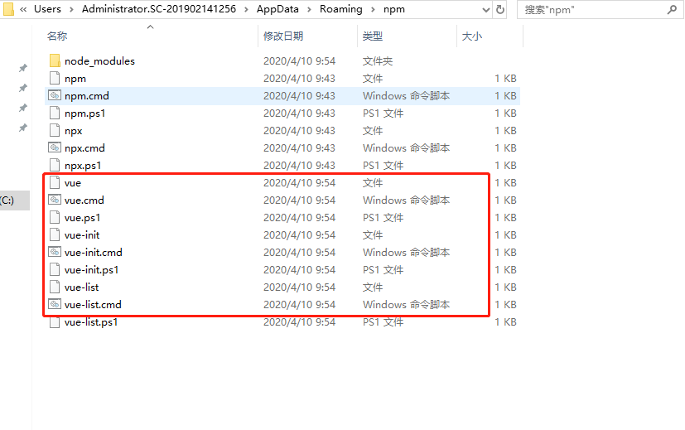The width and height of the screenshot is (685, 430).
Task: Select the npx.ps1 file name
Action: click(x=83, y=166)
